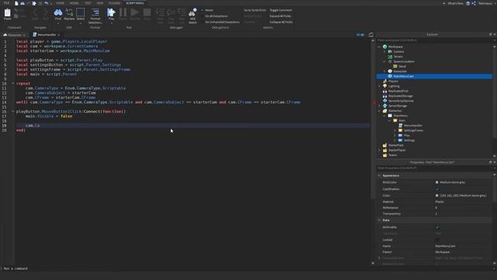This screenshot has height=280, width=497.
Task: Expand the StarterPlayer node
Action: point(379,150)
